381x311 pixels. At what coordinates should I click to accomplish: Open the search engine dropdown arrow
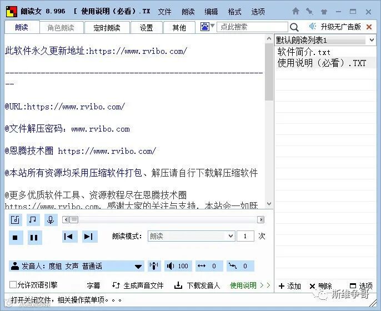[x=212, y=26]
